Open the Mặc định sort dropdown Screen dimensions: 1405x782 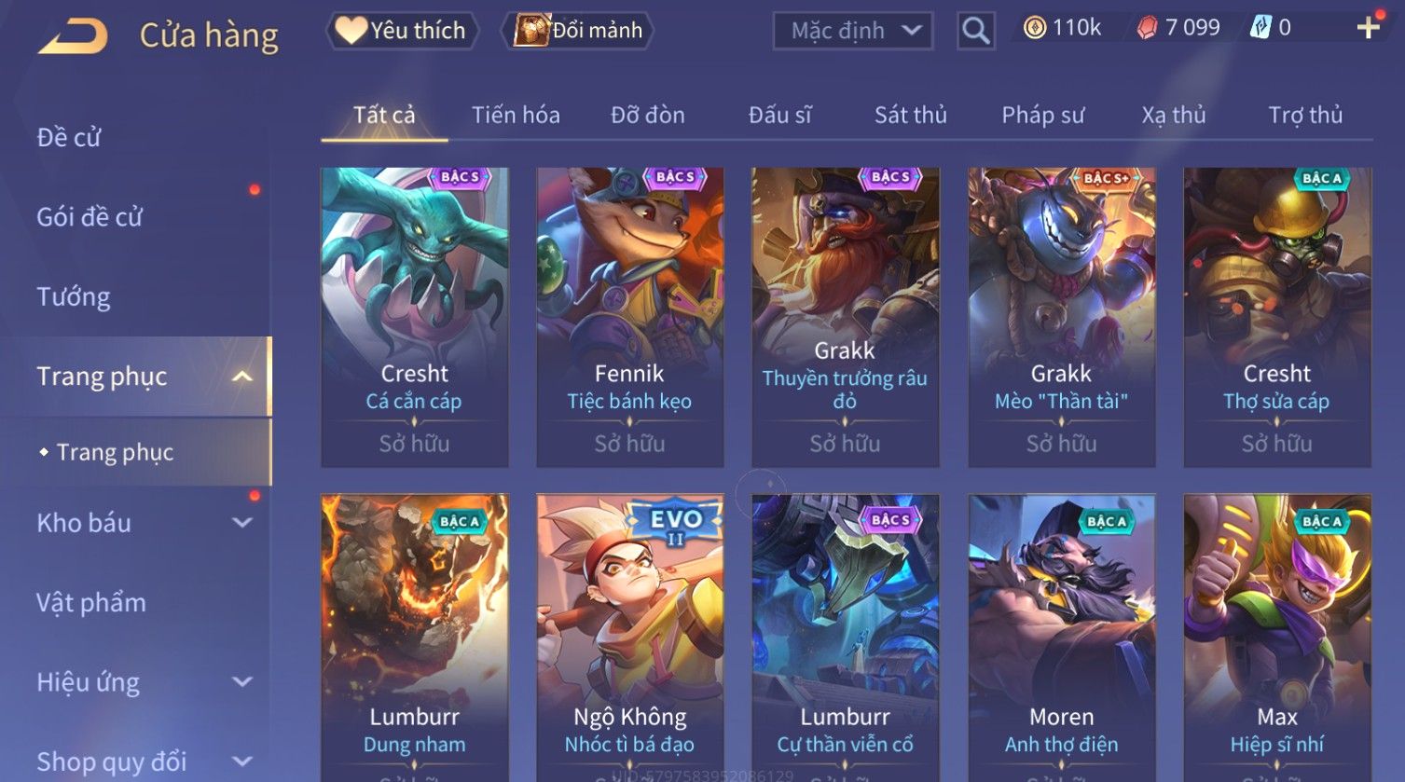(853, 31)
